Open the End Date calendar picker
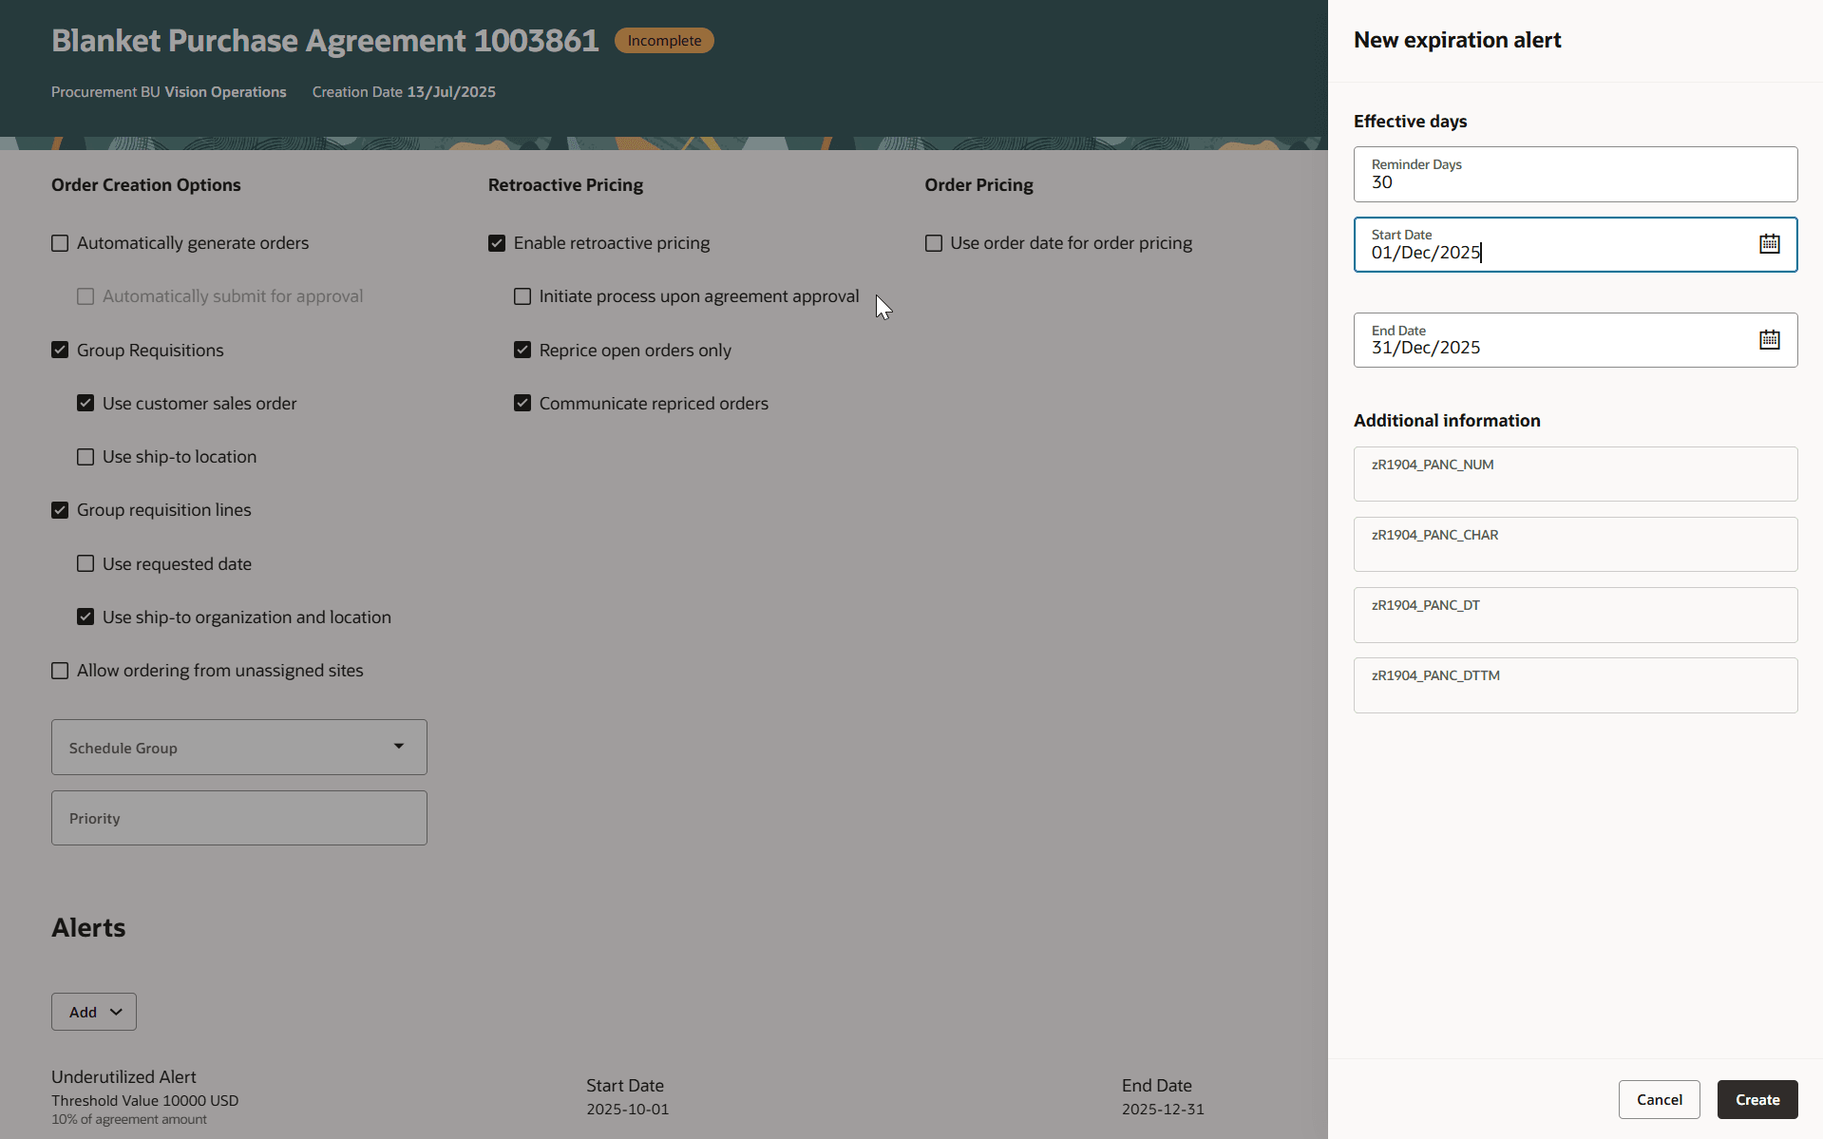 point(1769,340)
